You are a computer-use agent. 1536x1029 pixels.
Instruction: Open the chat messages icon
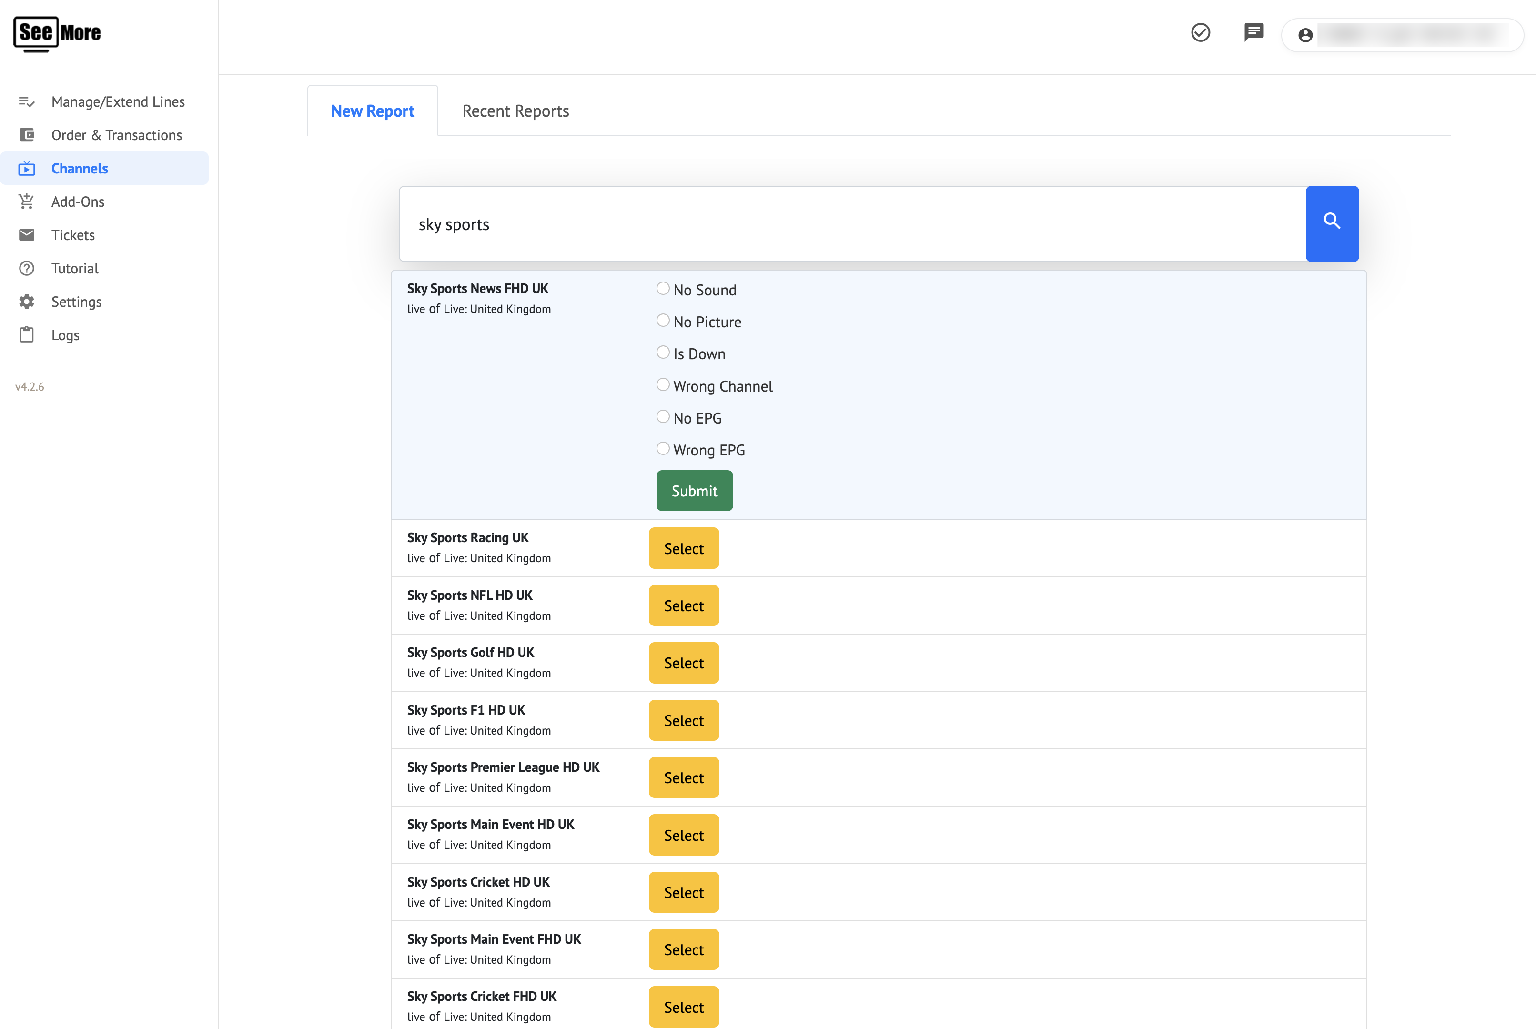pyautogui.click(x=1253, y=32)
